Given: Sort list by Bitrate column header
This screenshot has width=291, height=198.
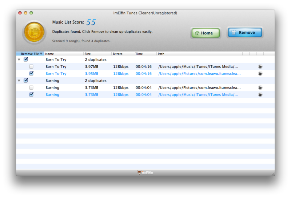Looking at the screenshot, I should tap(123, 54).
